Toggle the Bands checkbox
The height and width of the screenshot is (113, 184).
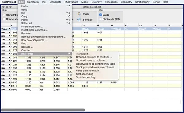tap(101, 15)
